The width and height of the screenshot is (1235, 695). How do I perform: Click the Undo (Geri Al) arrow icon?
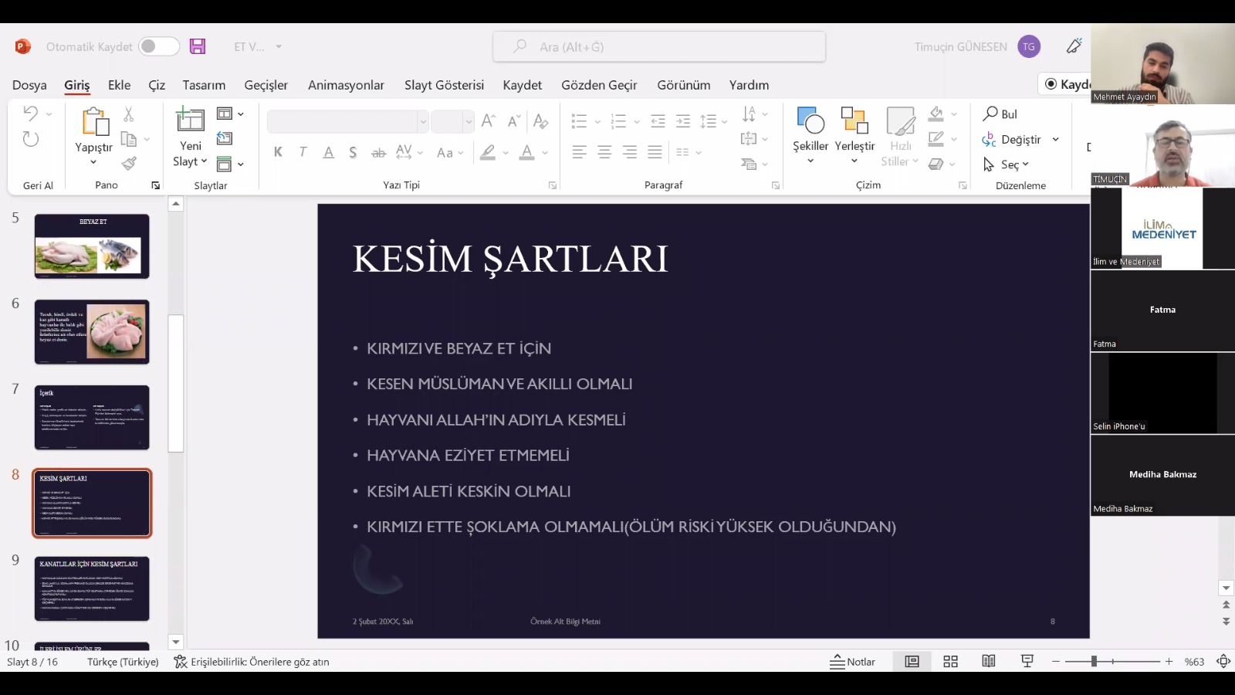pos(30,114)
